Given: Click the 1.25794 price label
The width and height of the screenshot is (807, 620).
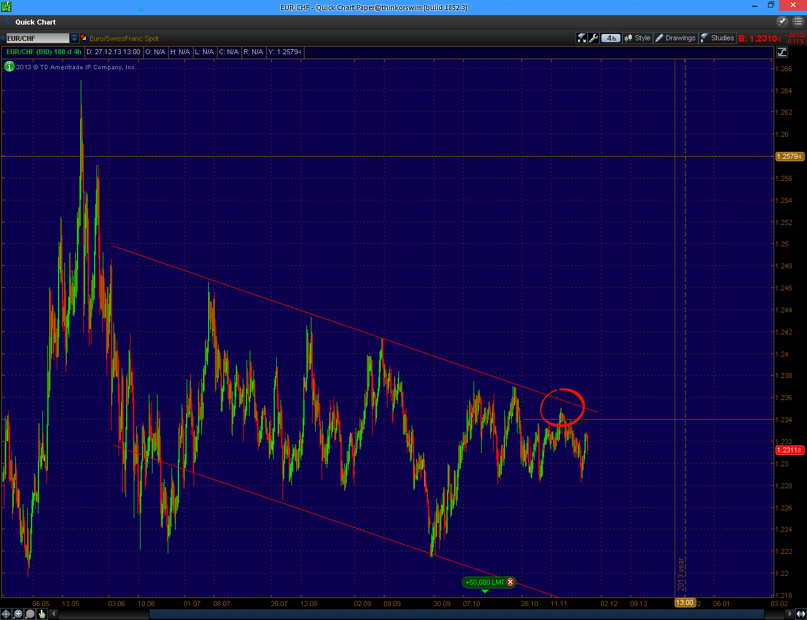Looking at the screenshot, I should (789, 156).
